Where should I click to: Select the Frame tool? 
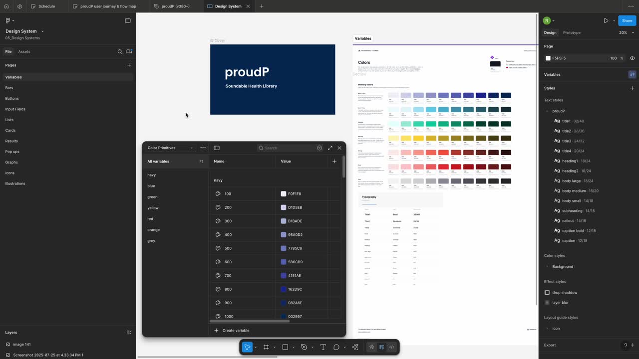tap(266, 347)
